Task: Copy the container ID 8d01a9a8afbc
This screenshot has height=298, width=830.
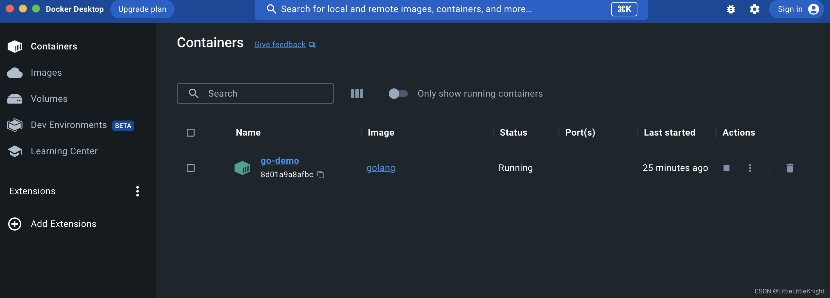Action: click(x=320, y=174)
